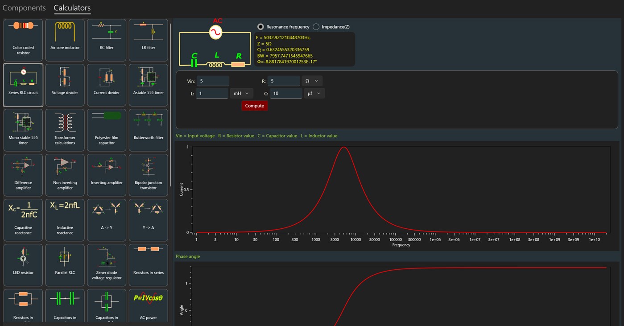Select the Resistors in series calculator
624x326 pixels.
click(149, 265)
